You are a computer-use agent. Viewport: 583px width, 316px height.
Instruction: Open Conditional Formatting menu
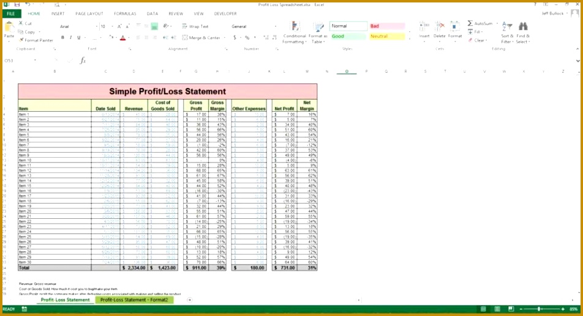click(295, 32)
